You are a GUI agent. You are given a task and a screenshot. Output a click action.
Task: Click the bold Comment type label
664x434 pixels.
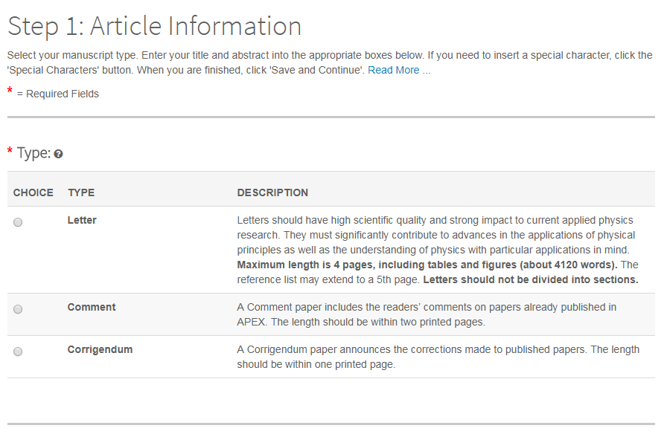click(92, 307)
